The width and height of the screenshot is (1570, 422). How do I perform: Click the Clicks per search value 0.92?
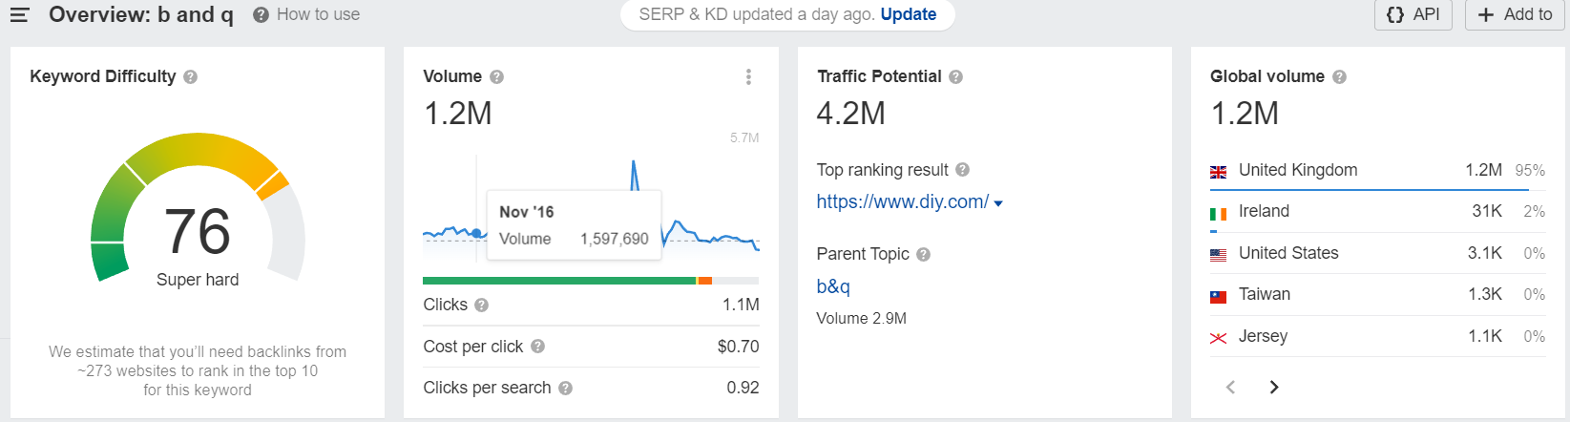point(743,388)
